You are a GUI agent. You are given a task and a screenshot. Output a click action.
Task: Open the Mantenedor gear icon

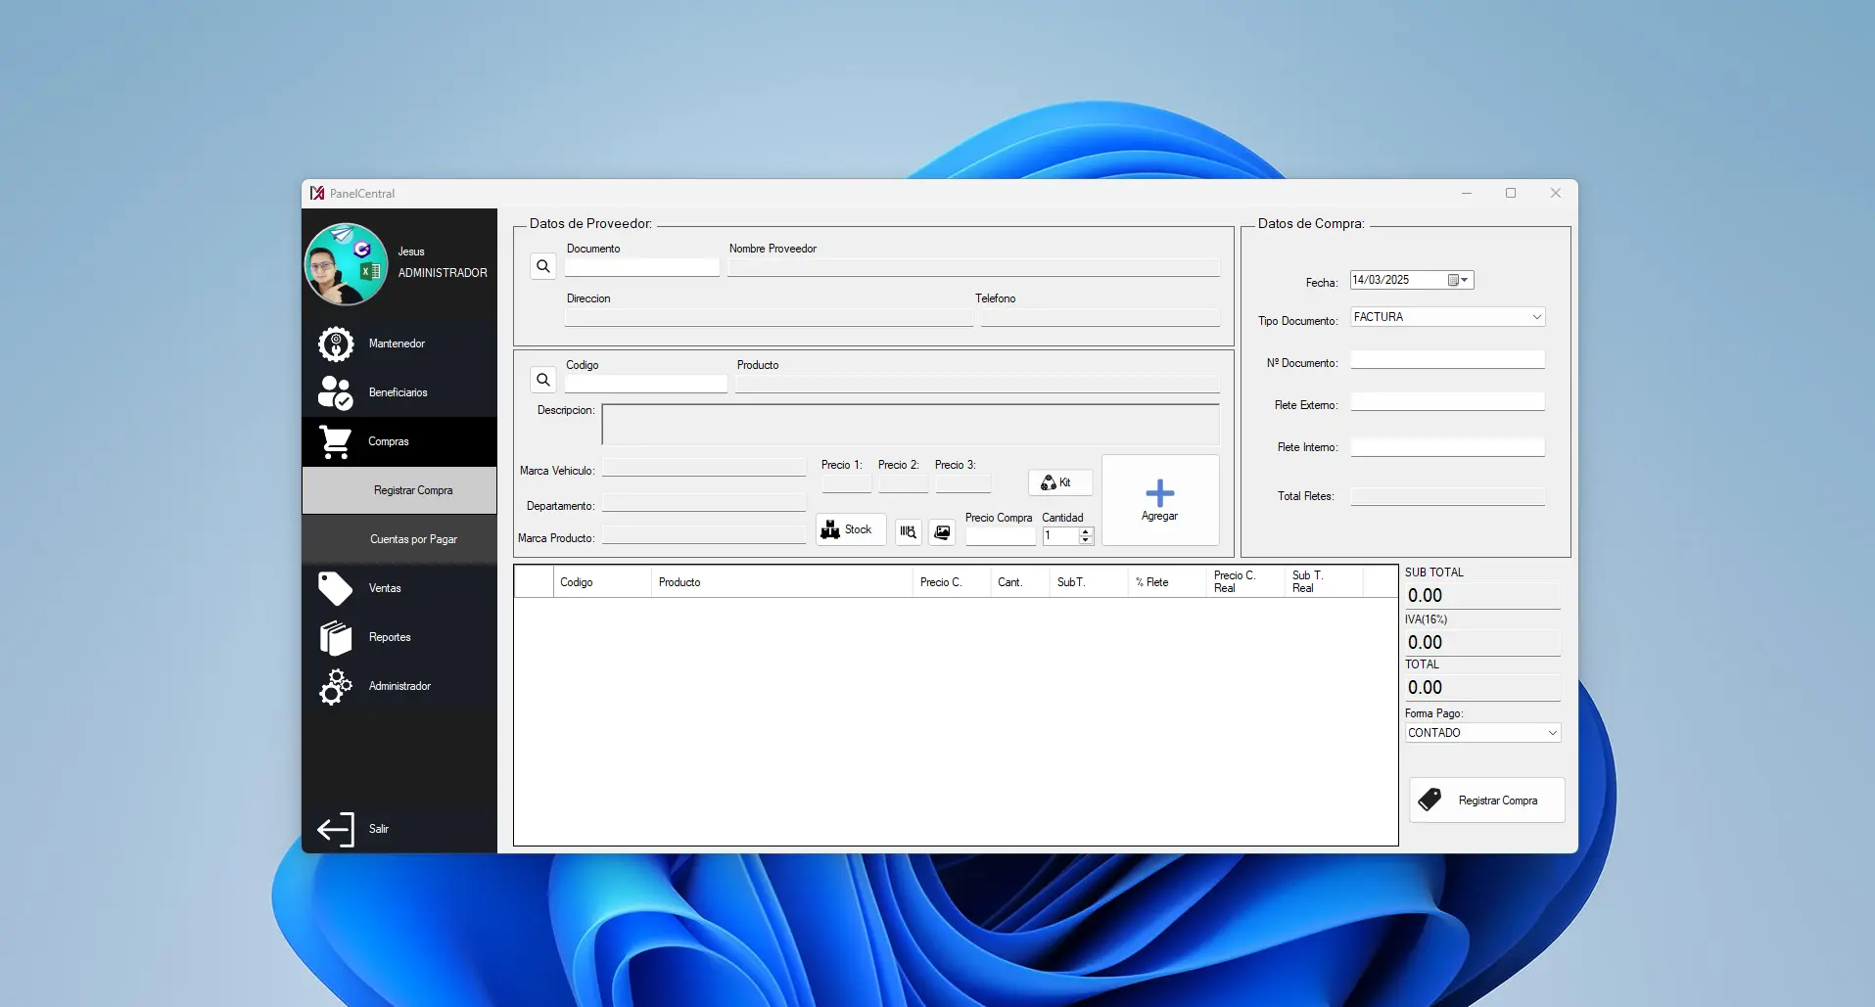(x=335, y=343)
